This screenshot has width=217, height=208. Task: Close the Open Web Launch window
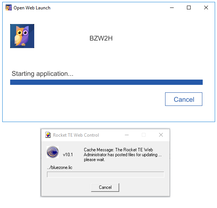(206, 8)
